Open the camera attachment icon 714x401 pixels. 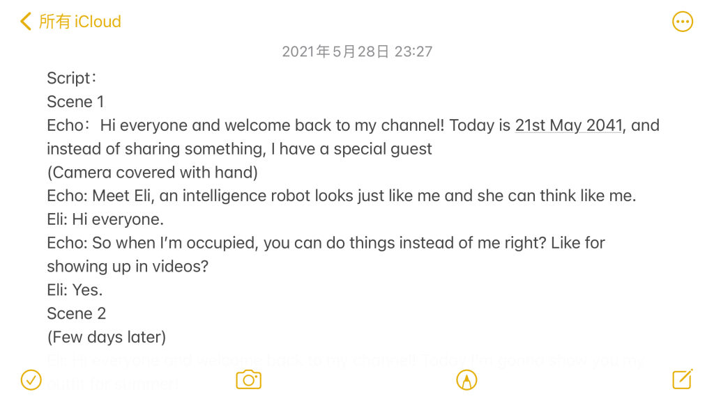tap(248, 379)
